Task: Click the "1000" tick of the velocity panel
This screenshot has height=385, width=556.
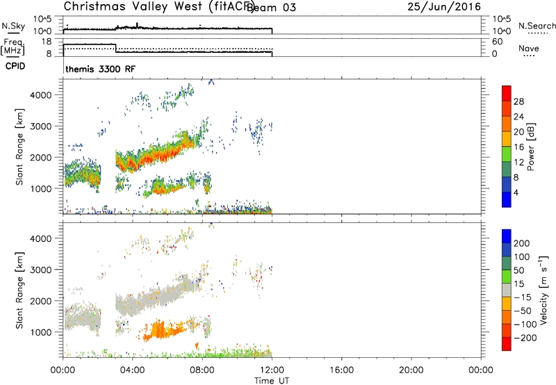Action: coord(41,332)
